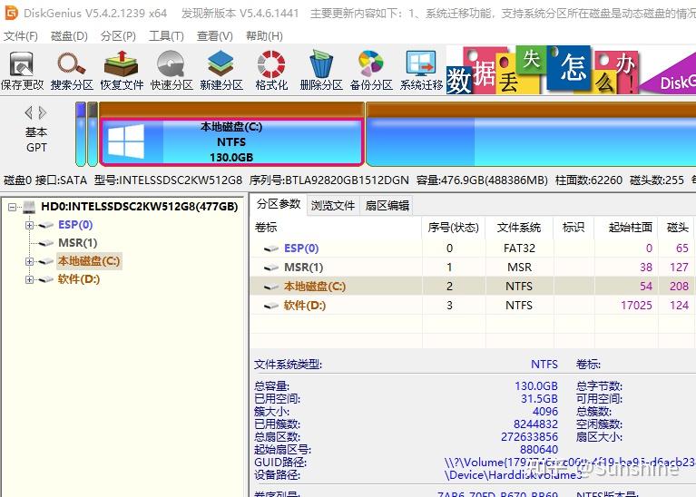The width and height of the screenshot is (696, 497).
Task: Open the 搜索分区 (Search partition) tool
Action: [x=72, y=70]
